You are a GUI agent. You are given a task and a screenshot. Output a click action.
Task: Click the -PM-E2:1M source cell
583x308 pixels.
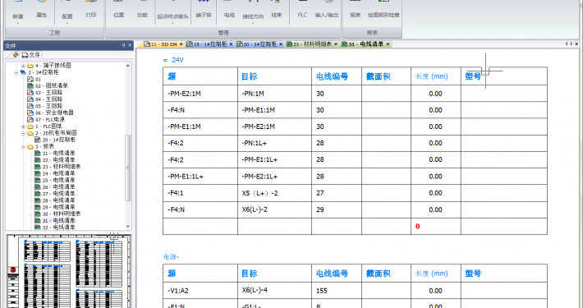click(x=200, y=94)
